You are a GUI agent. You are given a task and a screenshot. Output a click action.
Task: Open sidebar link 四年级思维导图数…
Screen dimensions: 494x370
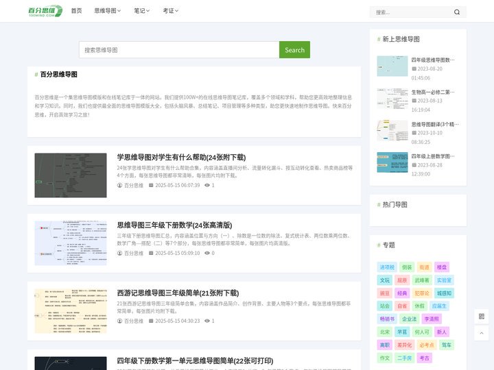point(433,60)
